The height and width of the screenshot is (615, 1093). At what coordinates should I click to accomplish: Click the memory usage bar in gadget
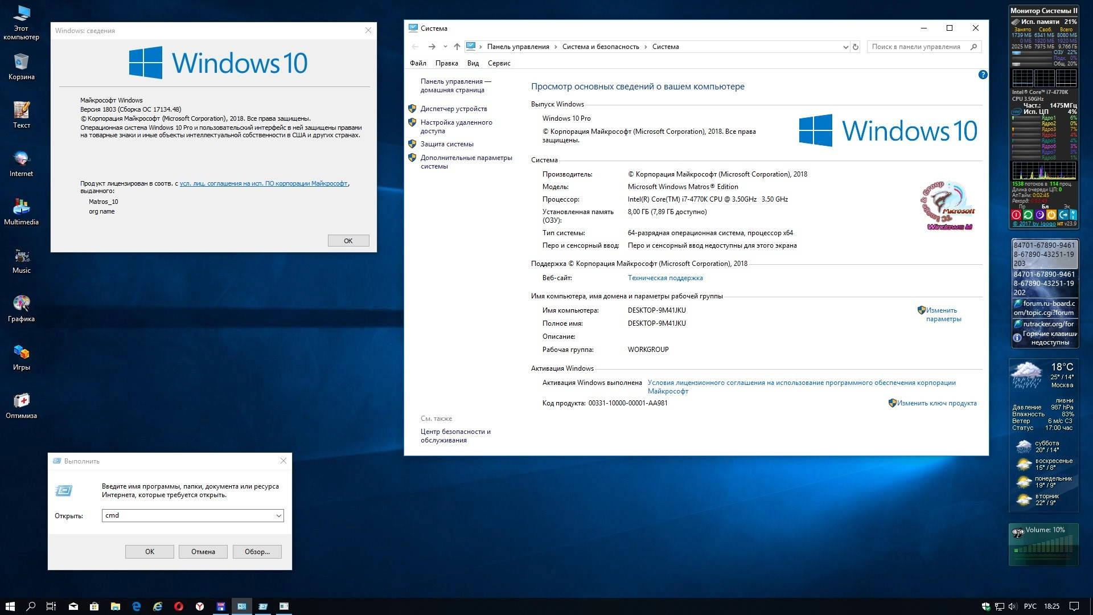pos(1031,53)
